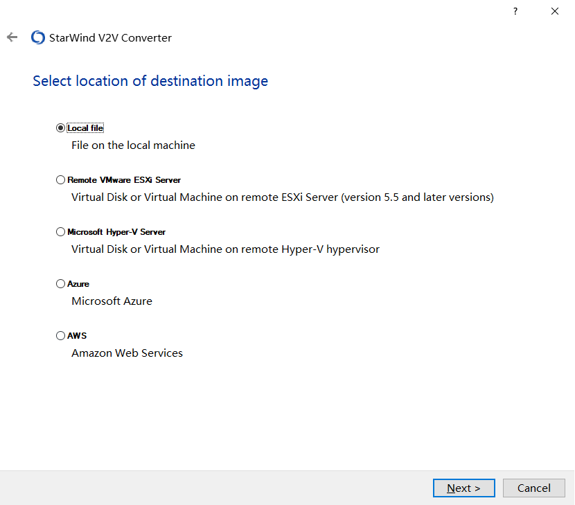
Task: Click the Cancel button
Action: [533, 488]
